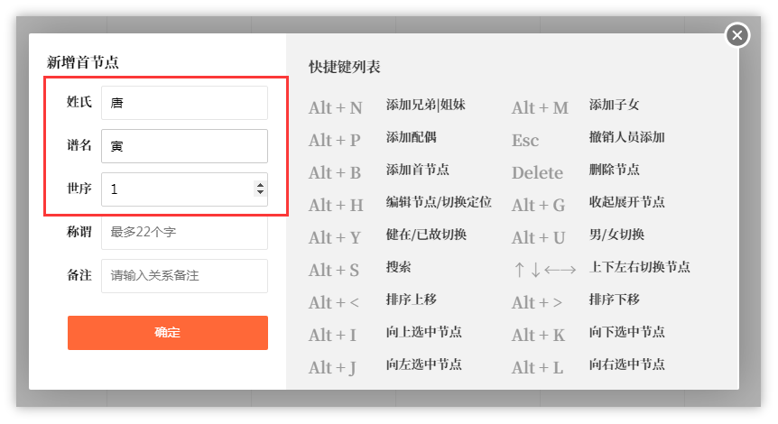Click the Alt + P shortcut text
The width and height of the screenshot is (778, 424).
(x=335, y=141)
